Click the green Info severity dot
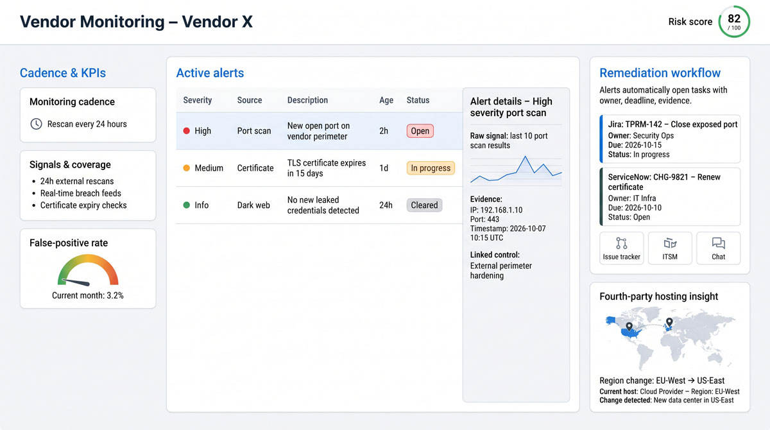Viewport: 770px width, 430px height. click(x=187, y=205)
